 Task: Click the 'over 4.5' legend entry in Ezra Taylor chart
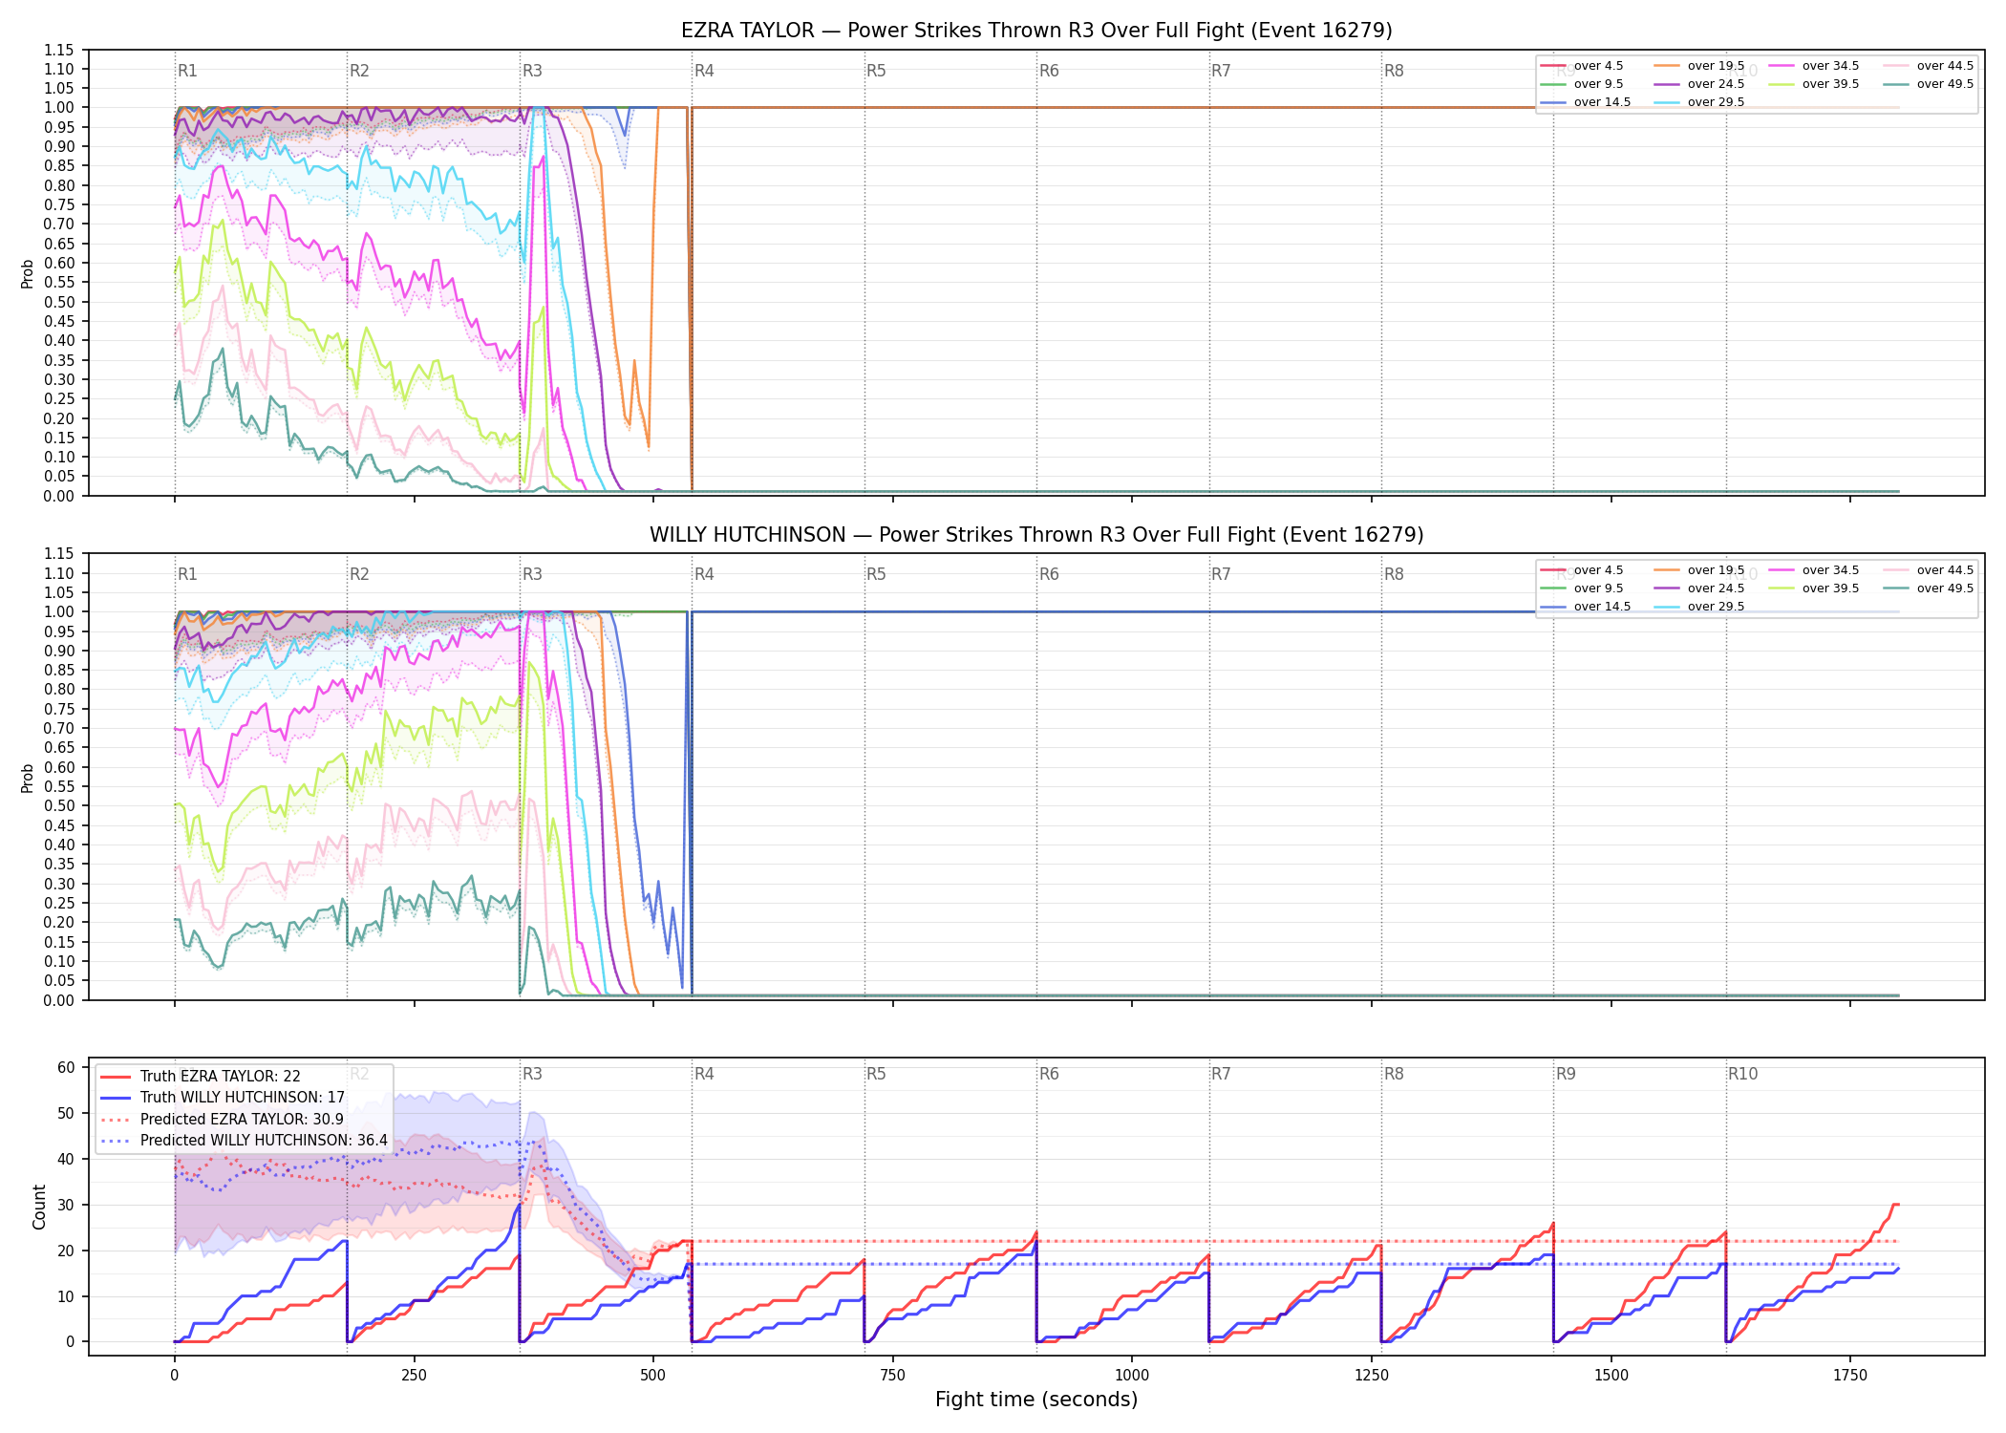tap(1582, 66)
